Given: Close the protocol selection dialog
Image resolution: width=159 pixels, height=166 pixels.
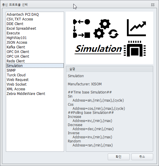Looking at the screenshot, I should pos(153,5).
